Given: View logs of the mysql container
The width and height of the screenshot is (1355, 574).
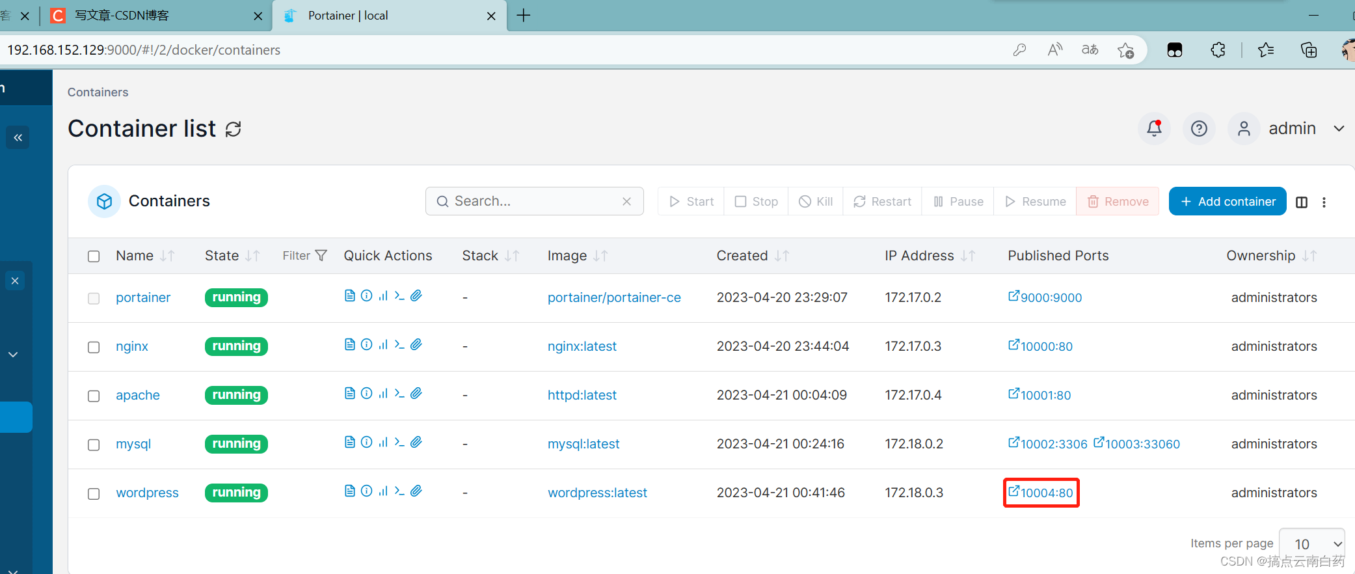Looking at the screenshot, I should pyautogui.click(x=350, y=443).
